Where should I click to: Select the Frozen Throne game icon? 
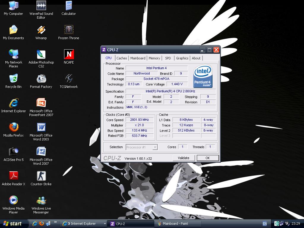point(69,32)
